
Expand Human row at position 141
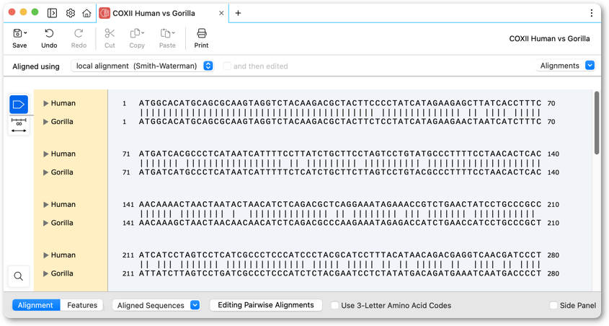coord(46,204)
